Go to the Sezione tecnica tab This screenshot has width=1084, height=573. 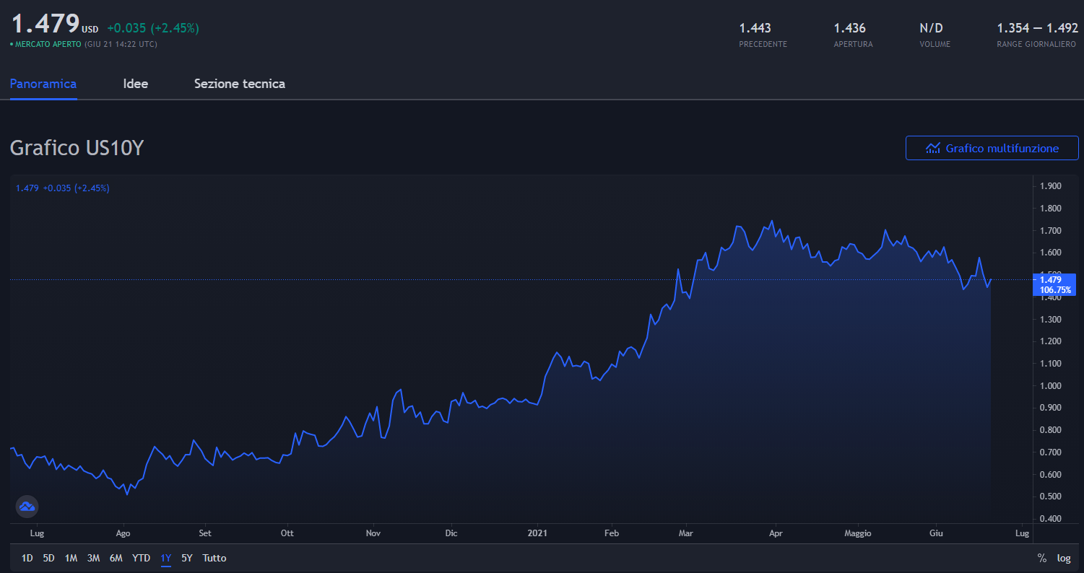click(x=239, y=84)
